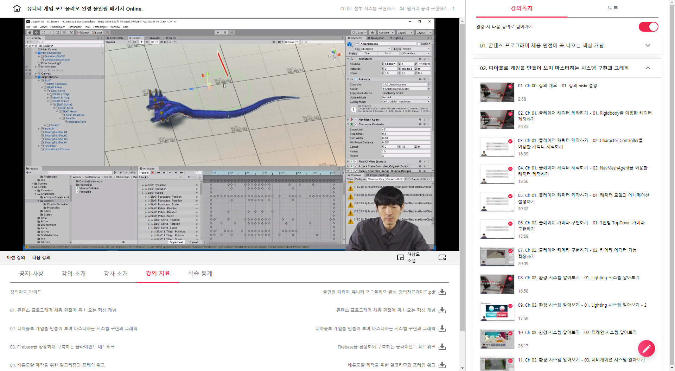This screenshot has height=371, width=675.
Task: Switch to the 강의목차 tab
Action: tap(522, 8)
